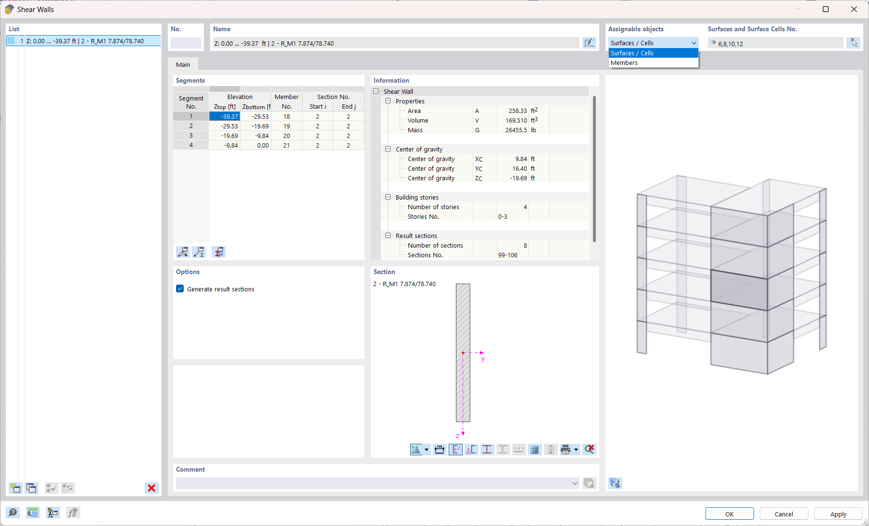Open the units and decimal places settings

coord(32,513)
